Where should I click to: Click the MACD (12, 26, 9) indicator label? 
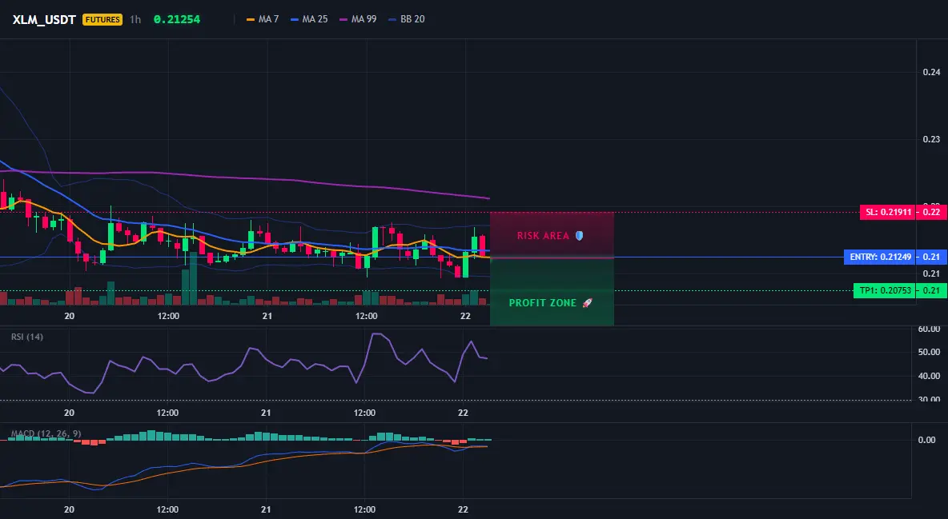[x=46, y=433]
